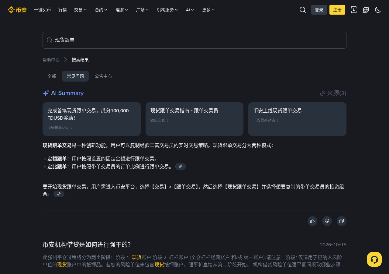The height and width of the screenshot is (274, 389).
Task: Click the 来源(3) sources link
Action: (333, 93)
